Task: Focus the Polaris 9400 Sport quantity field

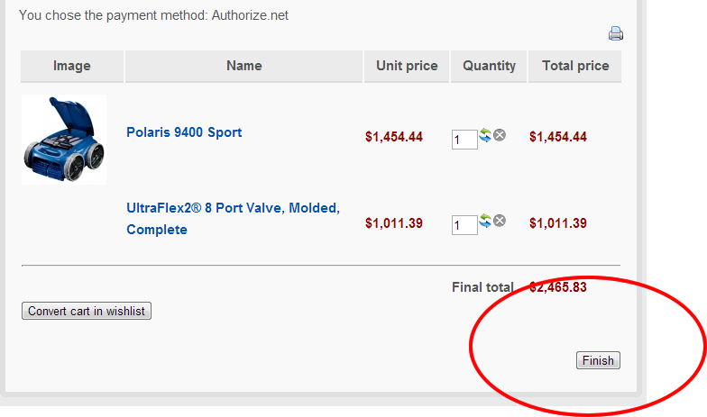Action: pos(464,140)
